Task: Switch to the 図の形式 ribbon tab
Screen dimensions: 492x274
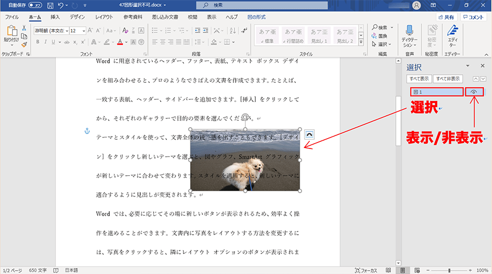Action: click(x=256, y=17)
